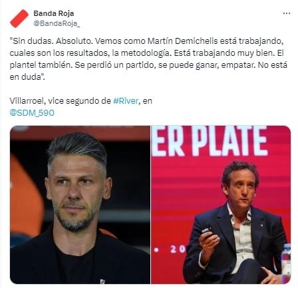Viewport: 298px width, 288px height.
Task: Click the words 'Martín Demichelis' in the tweet
Action: pos(184,41)
